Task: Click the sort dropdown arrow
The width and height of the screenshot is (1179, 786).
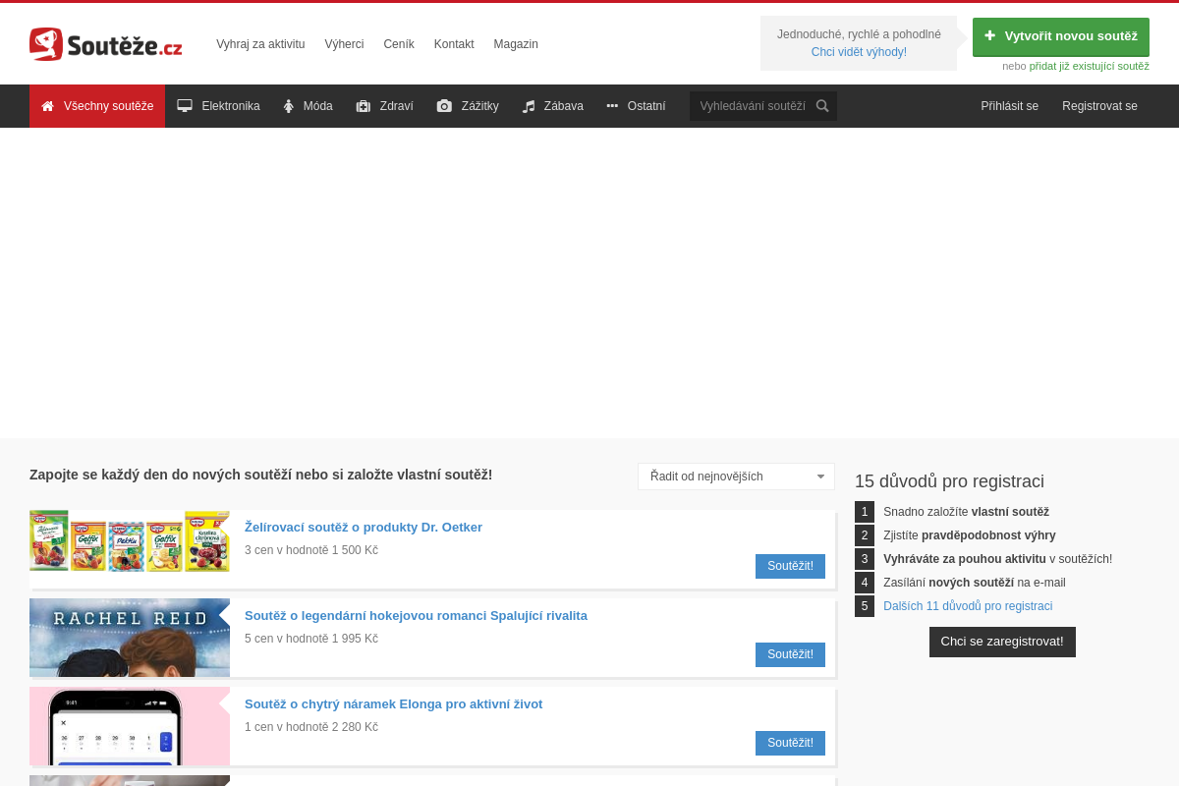Action: pos(820,477)
